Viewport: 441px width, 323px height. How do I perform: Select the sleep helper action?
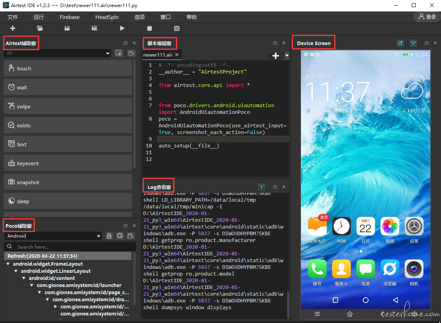click(68, 201)
